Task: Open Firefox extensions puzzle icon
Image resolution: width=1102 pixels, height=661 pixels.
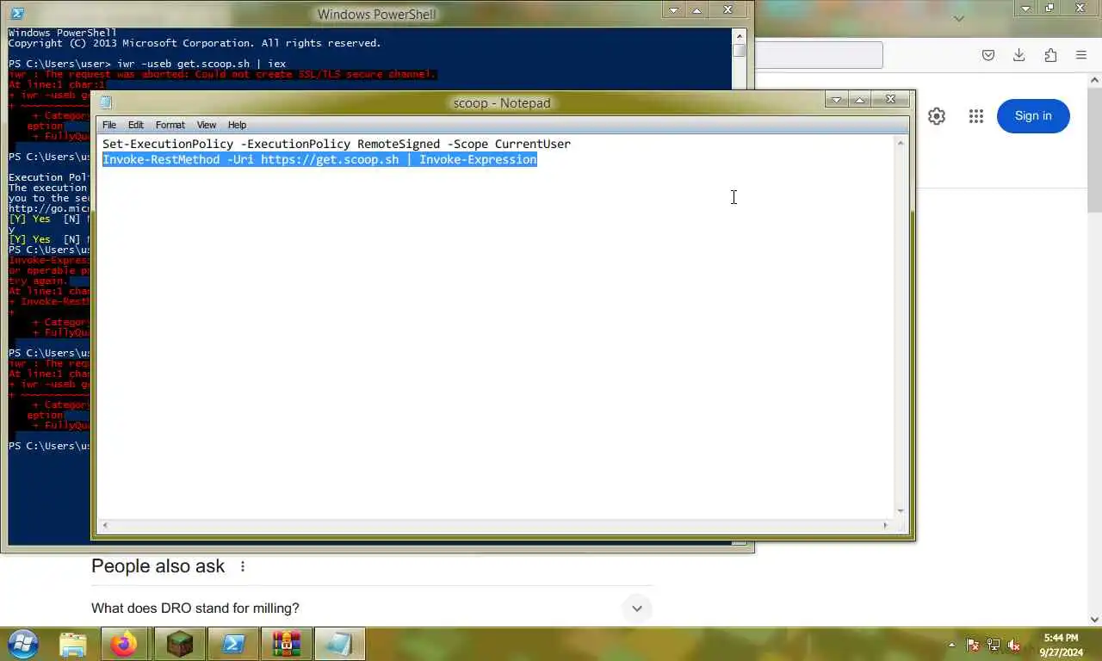Action: pyautogui.click(x=1050, y=55)
